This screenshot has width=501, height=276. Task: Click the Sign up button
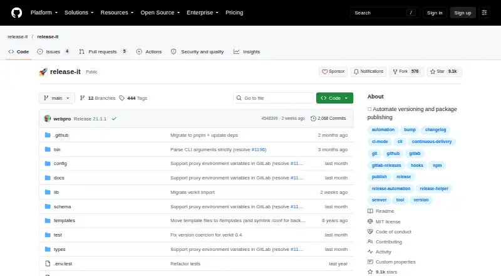463,13
